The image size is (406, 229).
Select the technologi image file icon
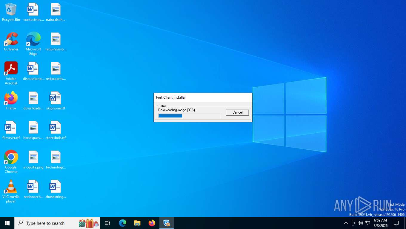click(56, 160)
